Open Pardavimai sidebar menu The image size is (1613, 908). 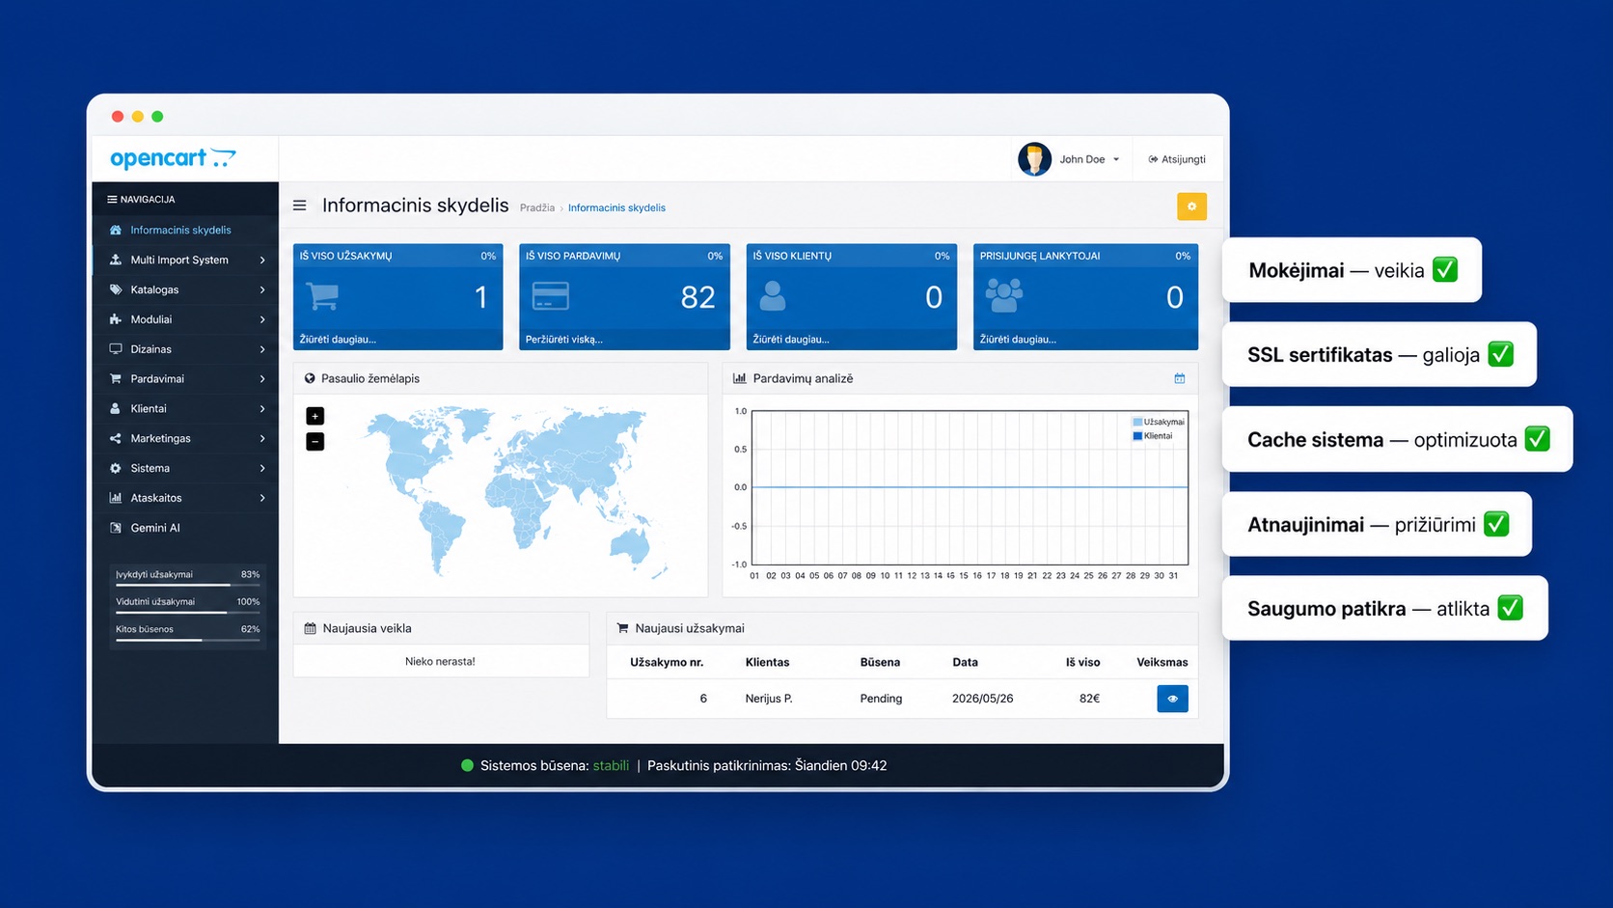186,379
